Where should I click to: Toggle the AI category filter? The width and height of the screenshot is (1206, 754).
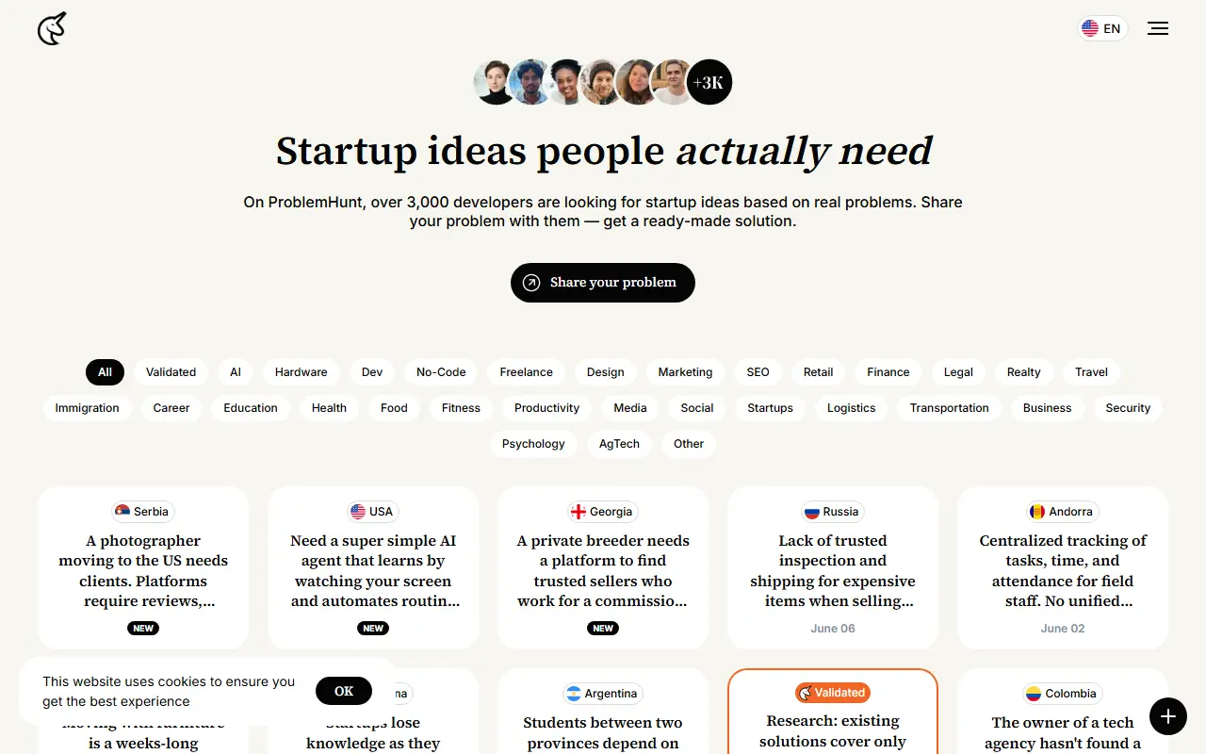(x=236, y=372)
